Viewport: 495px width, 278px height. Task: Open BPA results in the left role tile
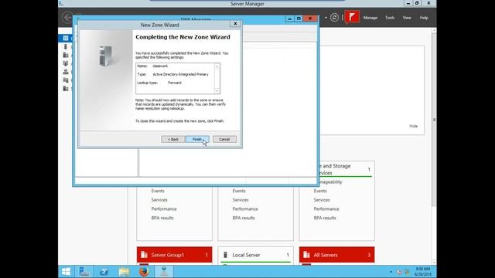(x=162, y=218)
